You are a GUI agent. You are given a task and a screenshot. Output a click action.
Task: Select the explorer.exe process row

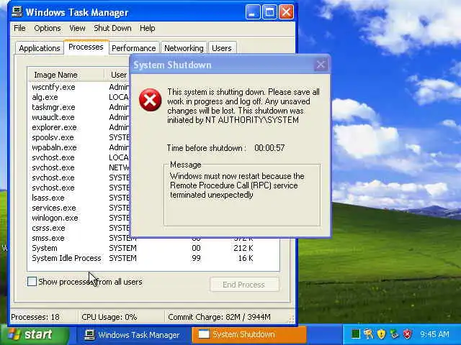tap(80, 127)
